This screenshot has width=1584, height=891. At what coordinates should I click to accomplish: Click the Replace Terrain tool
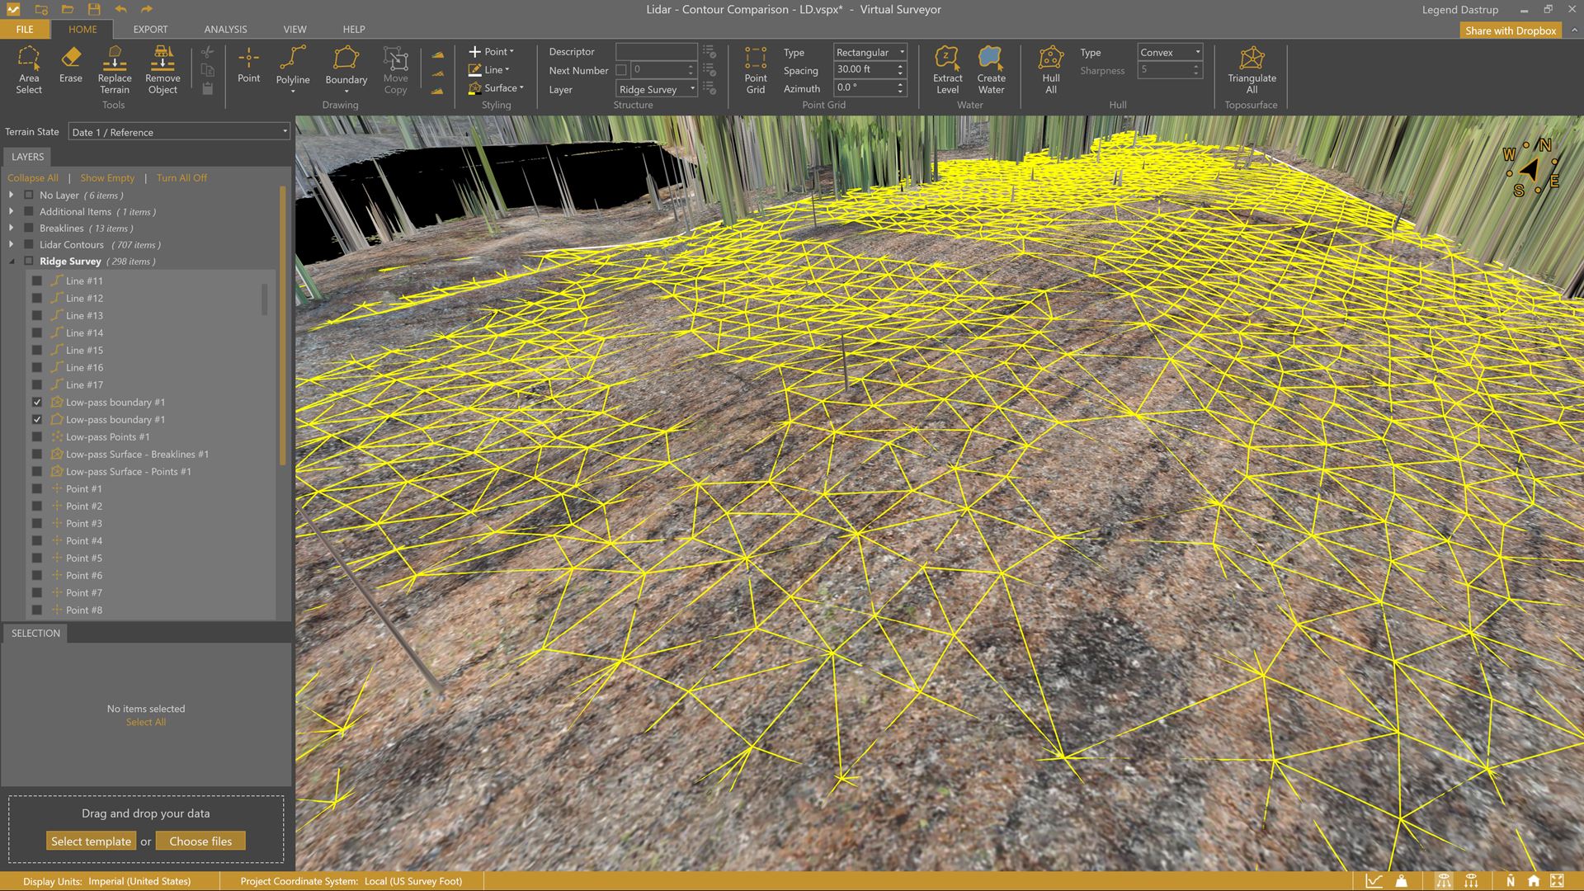[x=115, y=69]
